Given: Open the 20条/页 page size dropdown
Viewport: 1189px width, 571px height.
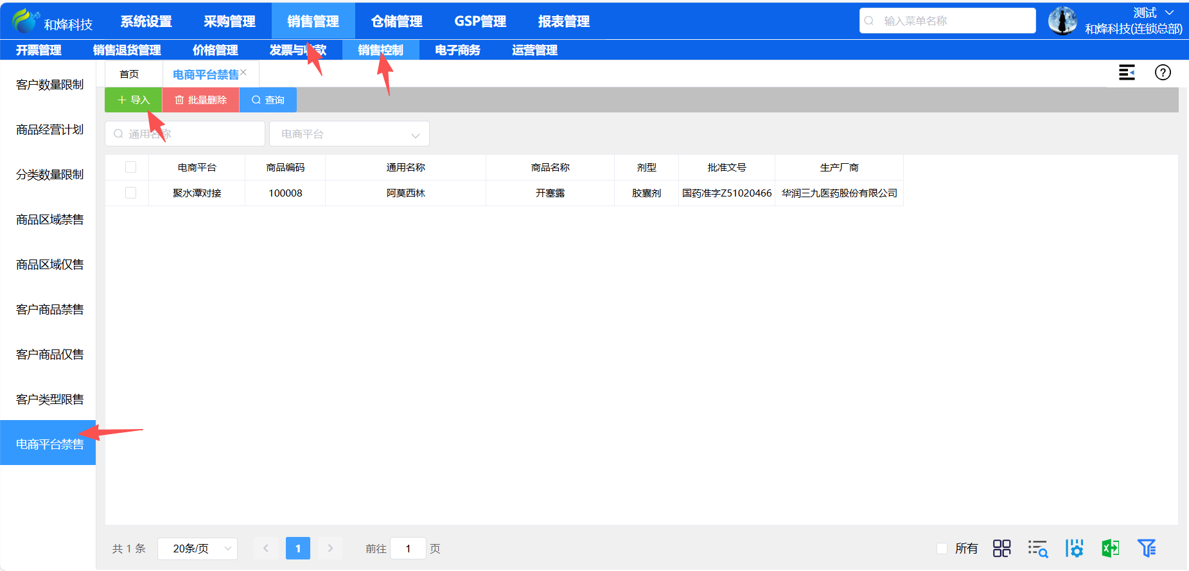Looking at the screenshot, I should pyautogui.click(x=197, y=549).
